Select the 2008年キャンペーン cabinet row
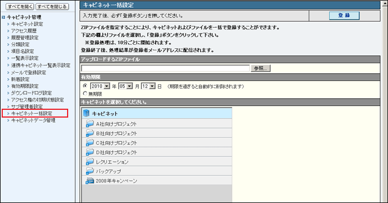 pos(157,181)
